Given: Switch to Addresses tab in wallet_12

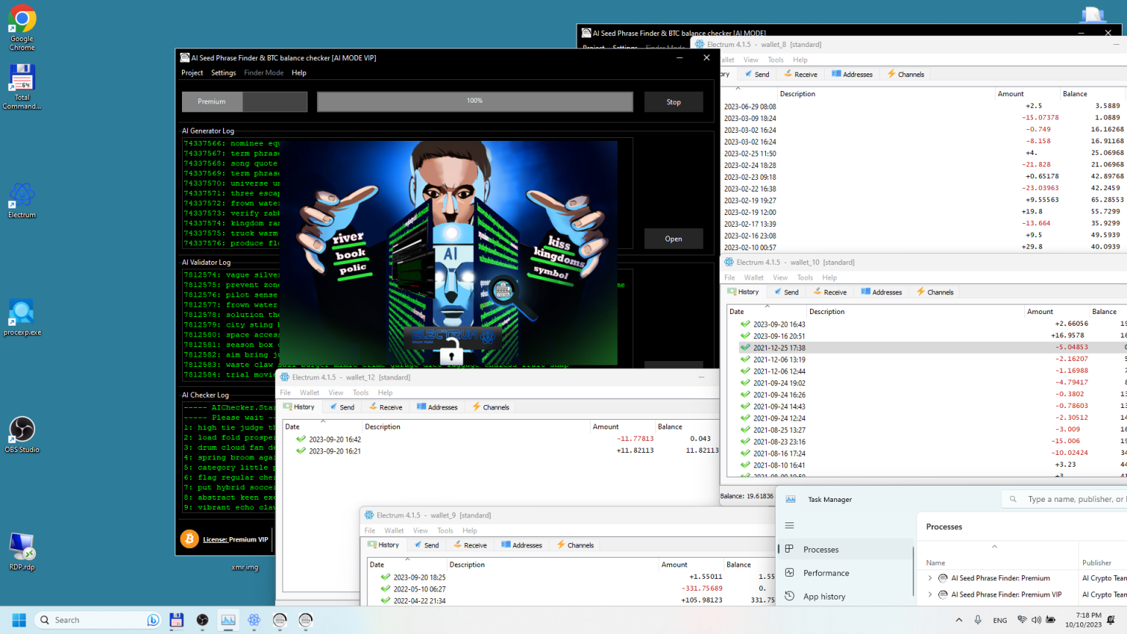Looking at the screenshot, I should tap(437, 407).
